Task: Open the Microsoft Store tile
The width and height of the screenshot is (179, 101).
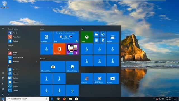Action: [x=53, y=67]
